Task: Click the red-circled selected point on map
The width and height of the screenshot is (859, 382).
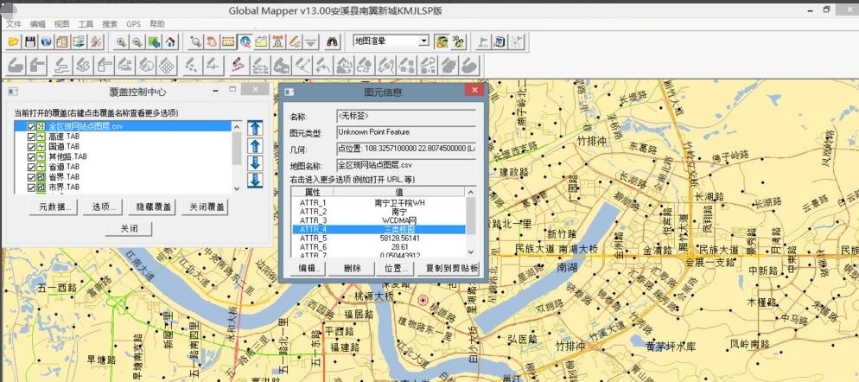Action: [423, 301]
